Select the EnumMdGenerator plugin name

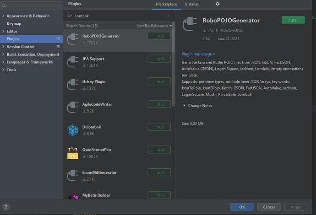click(x=99, y=172)
